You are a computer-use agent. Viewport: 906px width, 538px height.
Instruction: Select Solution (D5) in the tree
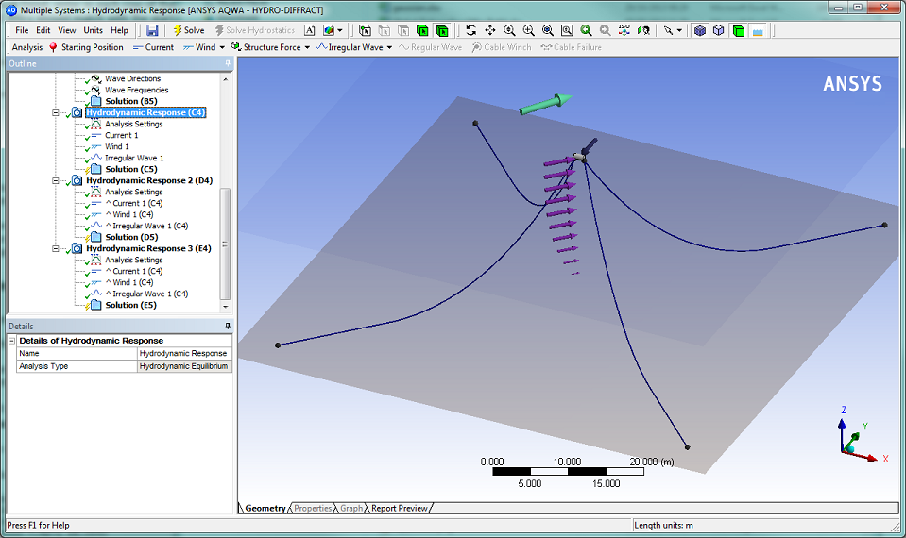click(x=131, y=237)
